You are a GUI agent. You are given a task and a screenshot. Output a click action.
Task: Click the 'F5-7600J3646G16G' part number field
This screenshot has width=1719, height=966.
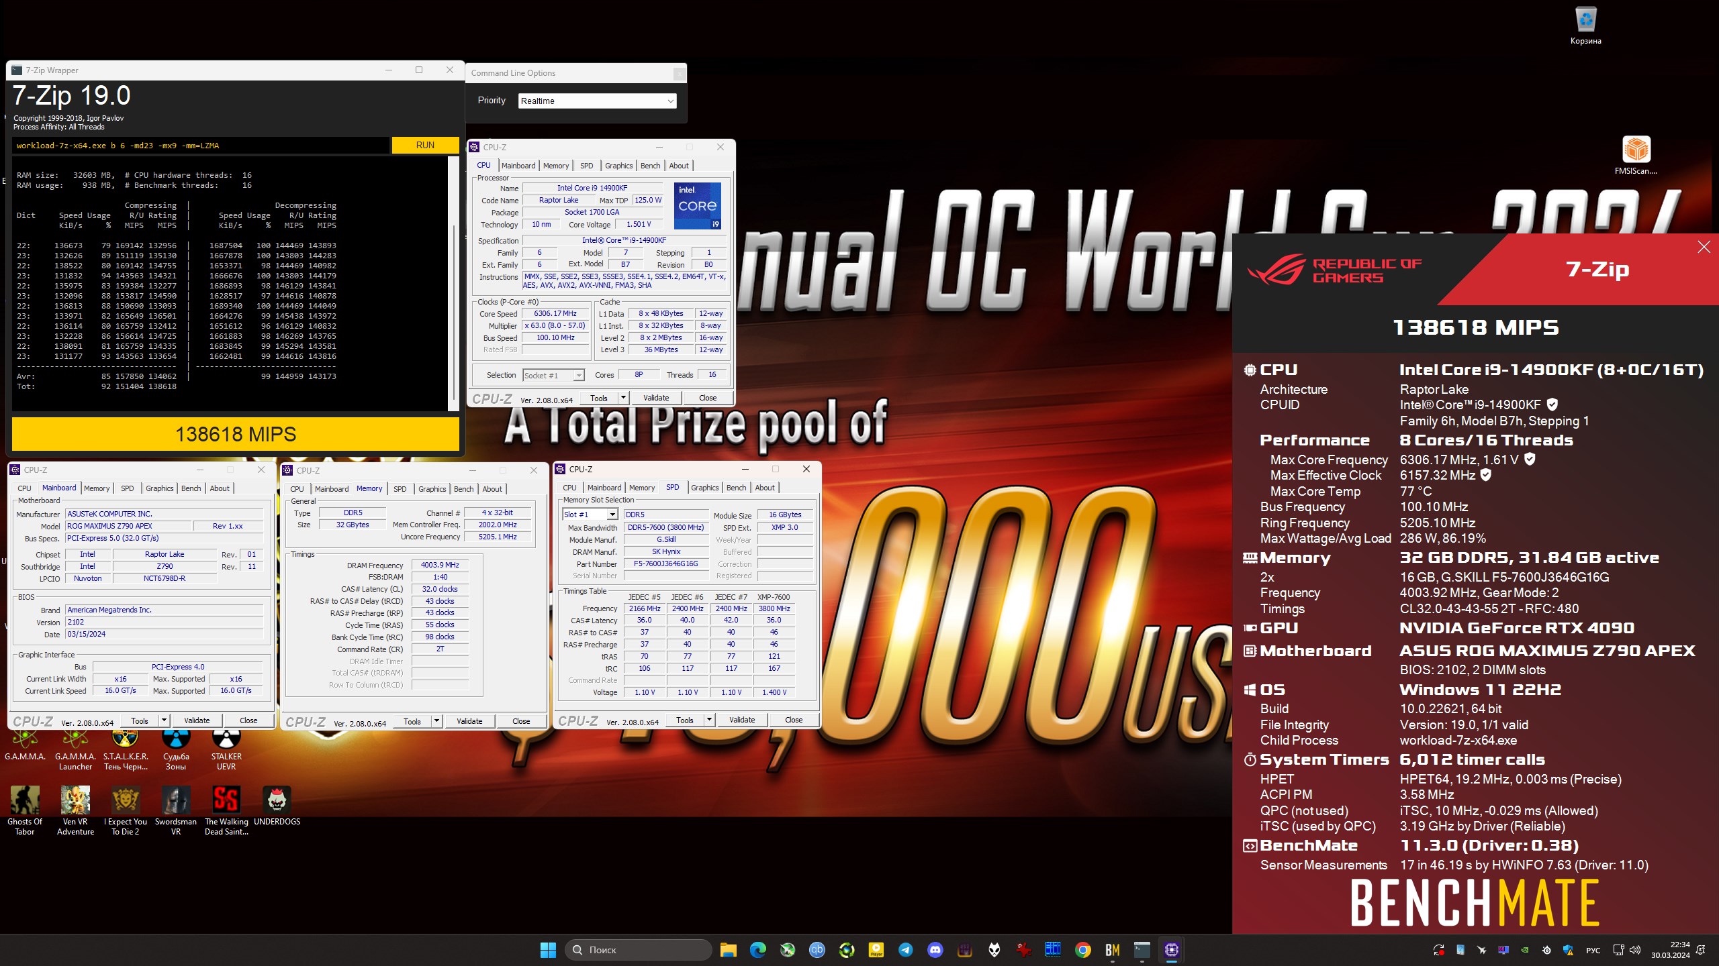click(x=666, y=563)
